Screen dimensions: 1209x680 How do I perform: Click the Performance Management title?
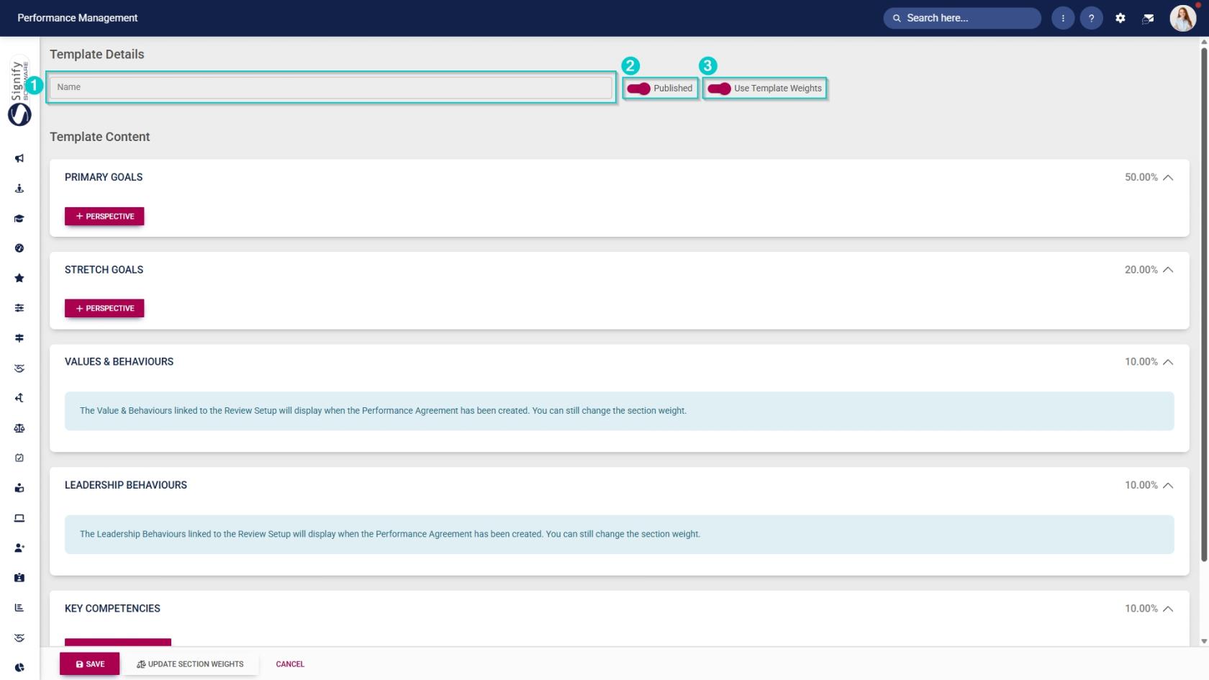(x=78, y=18)
